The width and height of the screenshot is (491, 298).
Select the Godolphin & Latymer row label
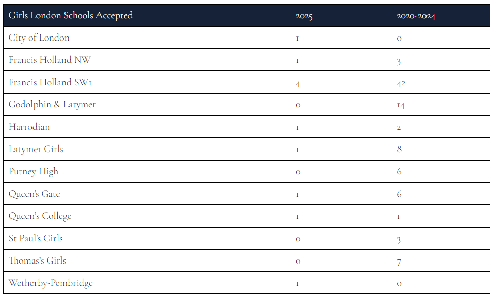tap(52, 104)
